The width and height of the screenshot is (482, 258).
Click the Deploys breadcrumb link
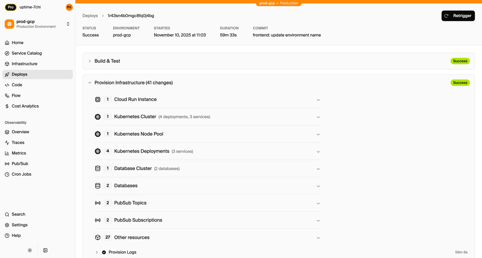point(90,16)
